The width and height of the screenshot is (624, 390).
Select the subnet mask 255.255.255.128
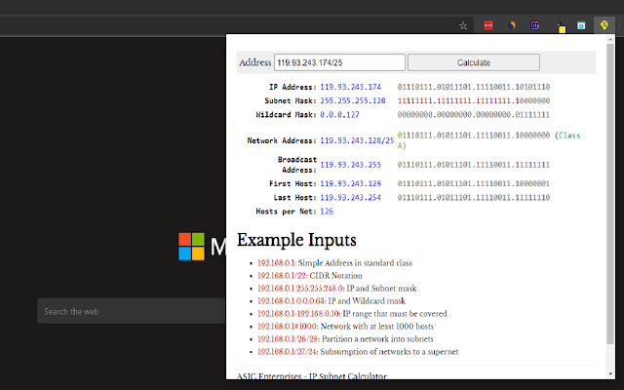pos(353,100)
